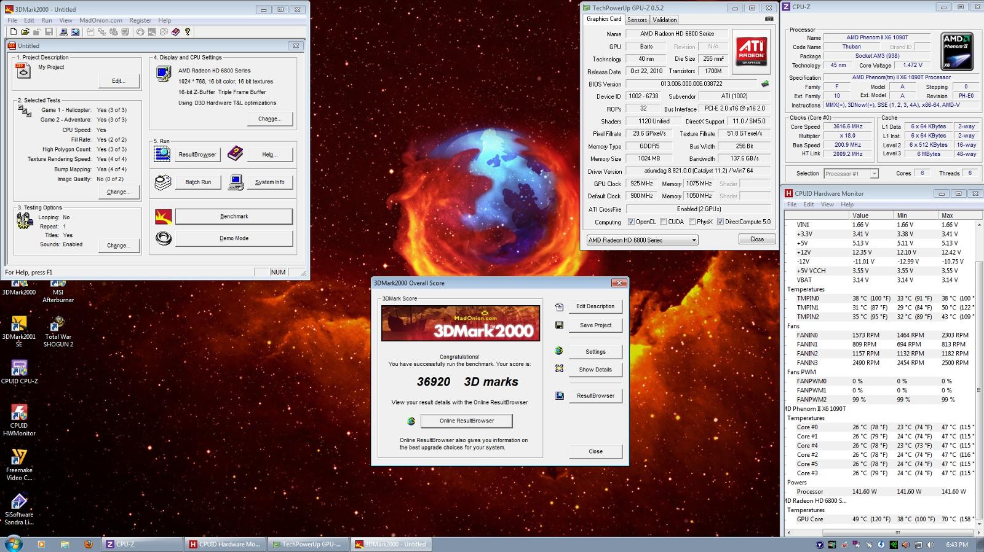Click the Batch Run button
The image size is (984, 552).
198,182
